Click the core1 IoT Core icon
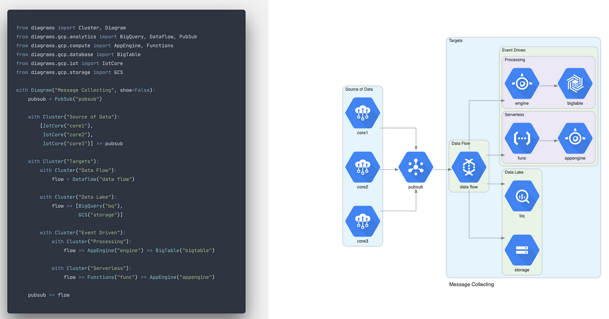Image resolution: width=609 pixels, height=319 pixels. coord(362,114)
